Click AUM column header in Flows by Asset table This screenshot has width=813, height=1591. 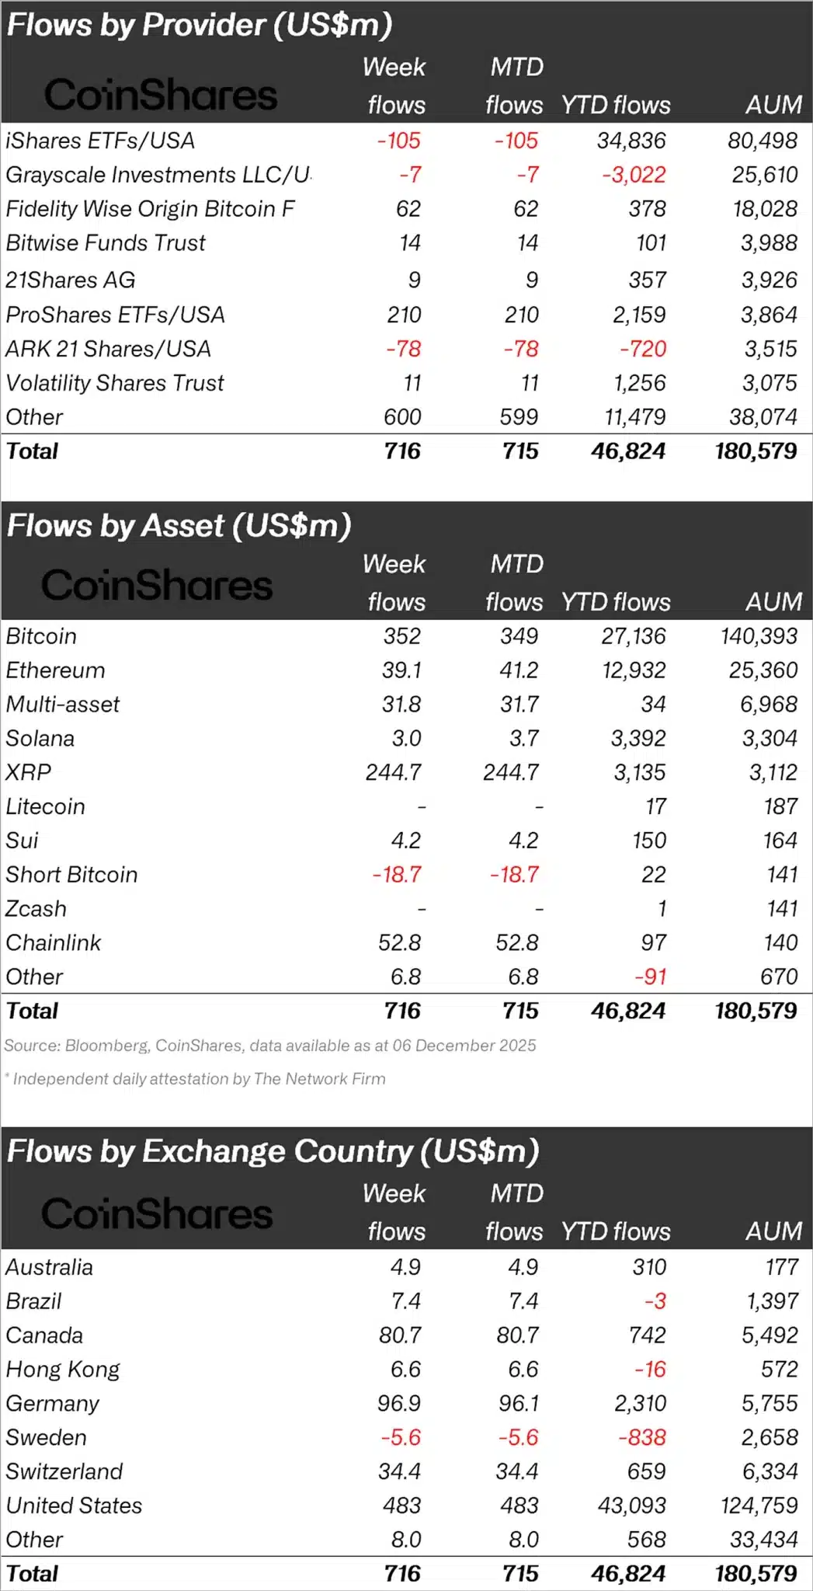773,602
